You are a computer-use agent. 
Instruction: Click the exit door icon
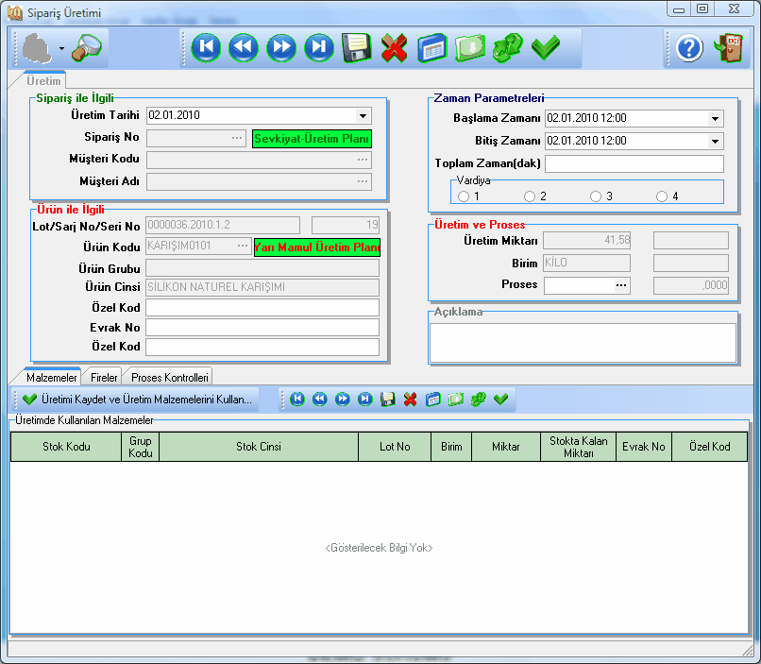coord(728,47)
